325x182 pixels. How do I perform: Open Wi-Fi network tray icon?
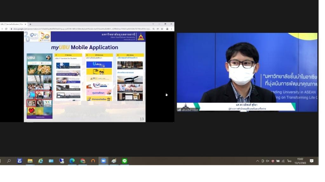pos(283,161)
